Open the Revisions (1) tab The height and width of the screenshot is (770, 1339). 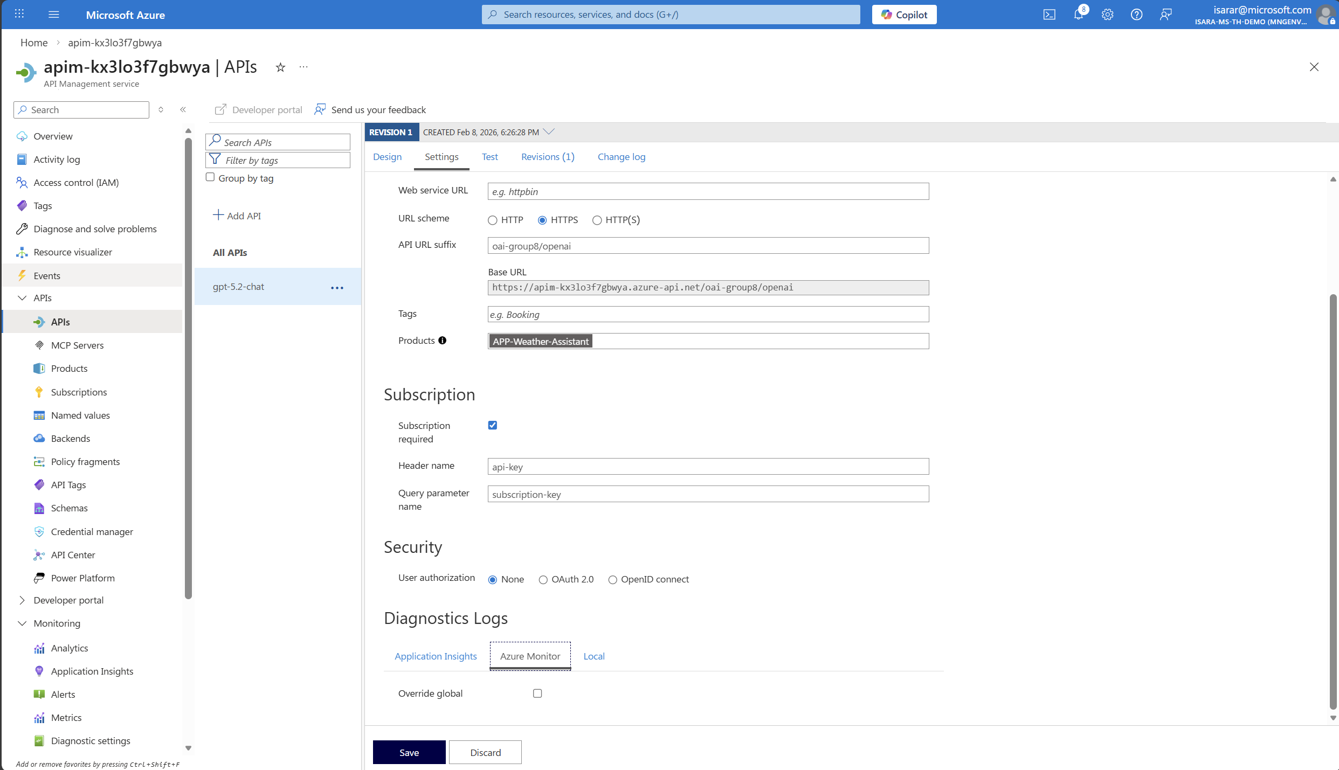(x=548, y=157)
